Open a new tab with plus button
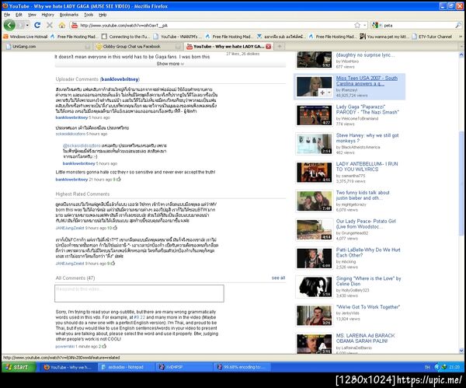 280,47
